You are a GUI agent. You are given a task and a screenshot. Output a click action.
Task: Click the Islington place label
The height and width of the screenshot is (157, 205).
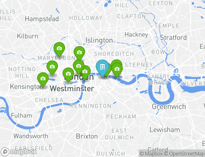point(99,40)
